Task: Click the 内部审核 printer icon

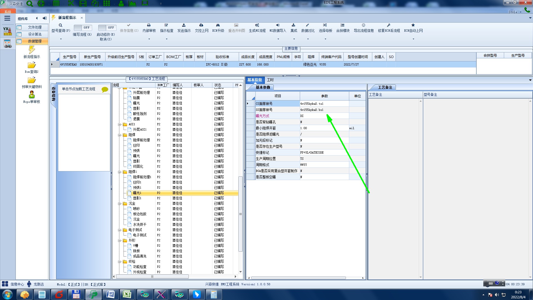Action: coord(149,25)
